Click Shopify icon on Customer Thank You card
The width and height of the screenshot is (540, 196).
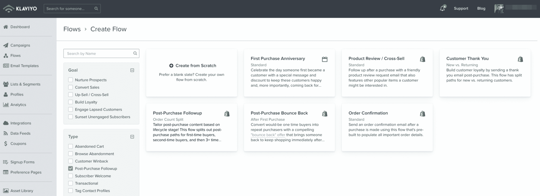tap(520, 59)
